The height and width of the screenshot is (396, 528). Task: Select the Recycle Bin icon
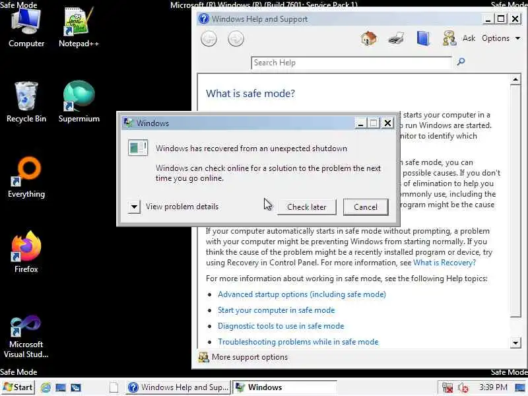[26, 102]
